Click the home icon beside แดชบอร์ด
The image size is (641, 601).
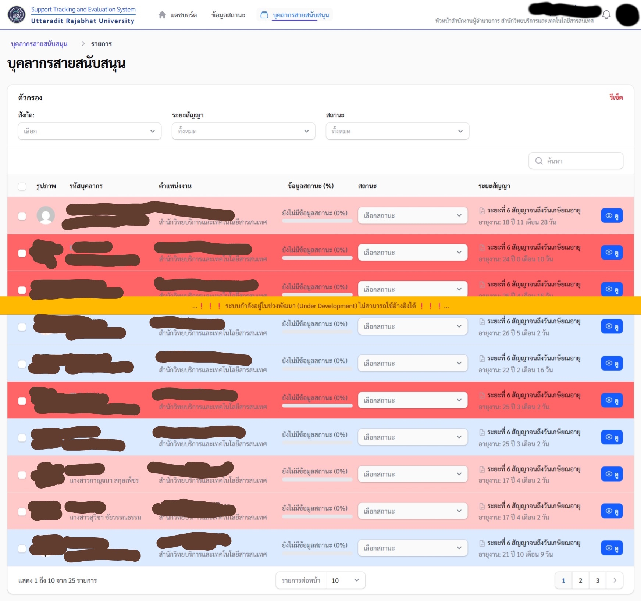[x=162, y=15]
